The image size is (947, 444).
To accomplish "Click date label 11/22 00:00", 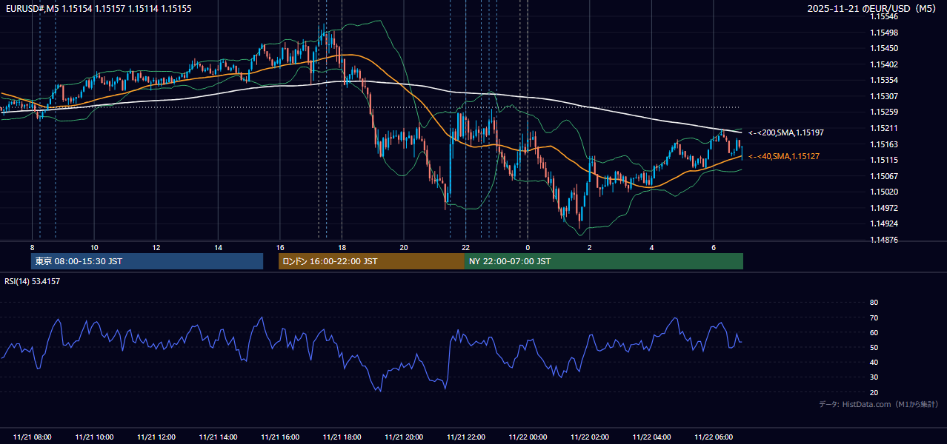I will pos(528,437).
